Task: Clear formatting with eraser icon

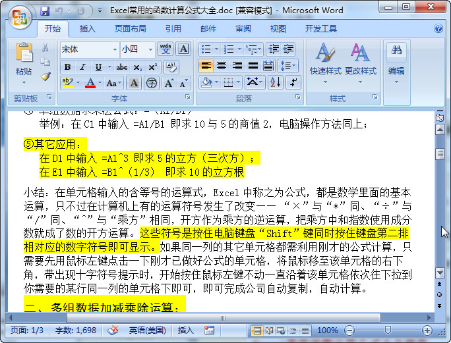Action: pyautogui.click(x=171, y=67)
